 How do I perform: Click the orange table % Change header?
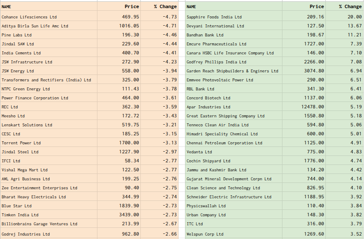point(165,6)
